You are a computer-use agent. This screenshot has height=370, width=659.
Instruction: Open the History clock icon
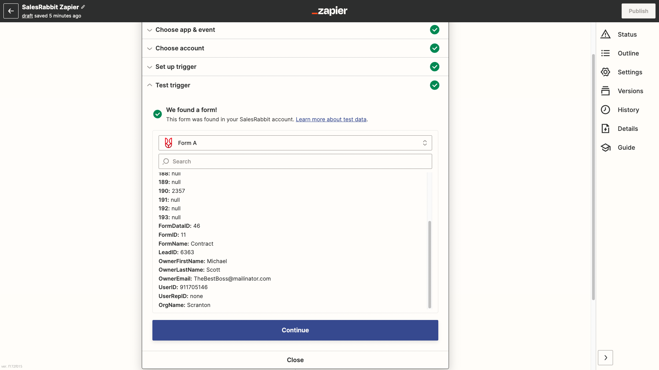[x=605, y=110]
